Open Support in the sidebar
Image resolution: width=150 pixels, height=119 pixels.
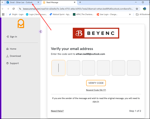pyautogui.click(x=12, y=63)
